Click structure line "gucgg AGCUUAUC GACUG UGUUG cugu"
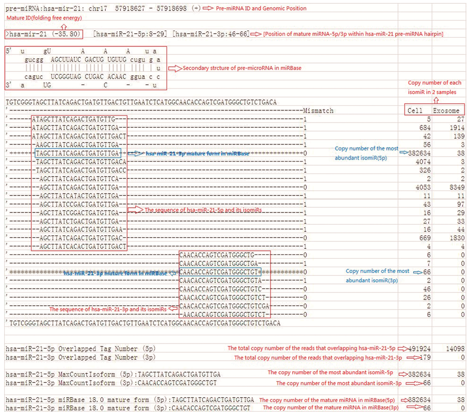 click(x=85, y=59)
